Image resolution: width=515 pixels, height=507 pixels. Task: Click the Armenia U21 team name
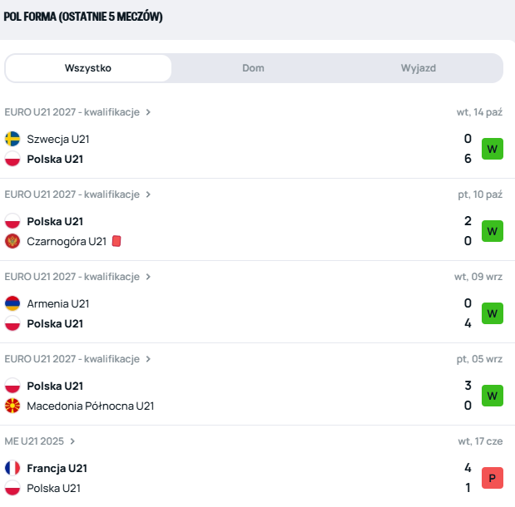(57, 303)
